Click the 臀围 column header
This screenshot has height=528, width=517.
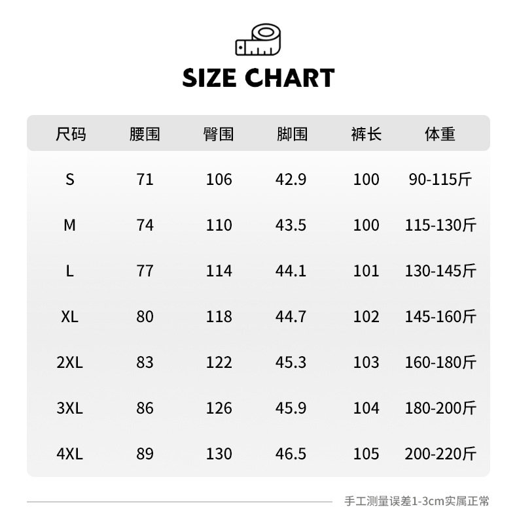coord(219,134)
